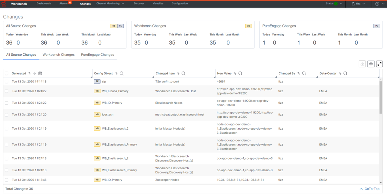Image resolution: width=387 pixels, height=196 pixels.
Task: Click the PE badge on the PureEngage Changes card
Action: click(x=377, y=26)
